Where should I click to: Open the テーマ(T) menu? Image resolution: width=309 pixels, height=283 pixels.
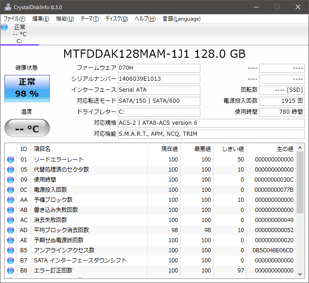[x=89, y=19]
